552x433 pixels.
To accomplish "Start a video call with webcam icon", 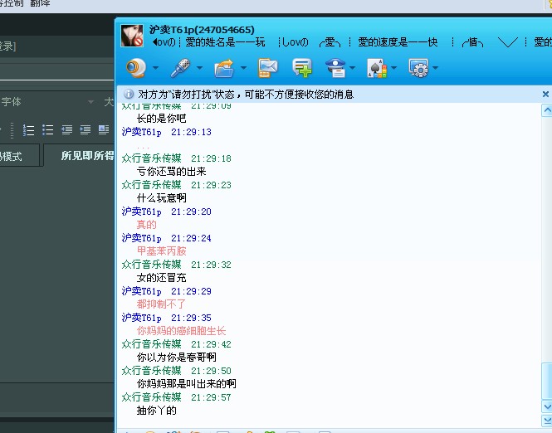I will pos(137,67).
